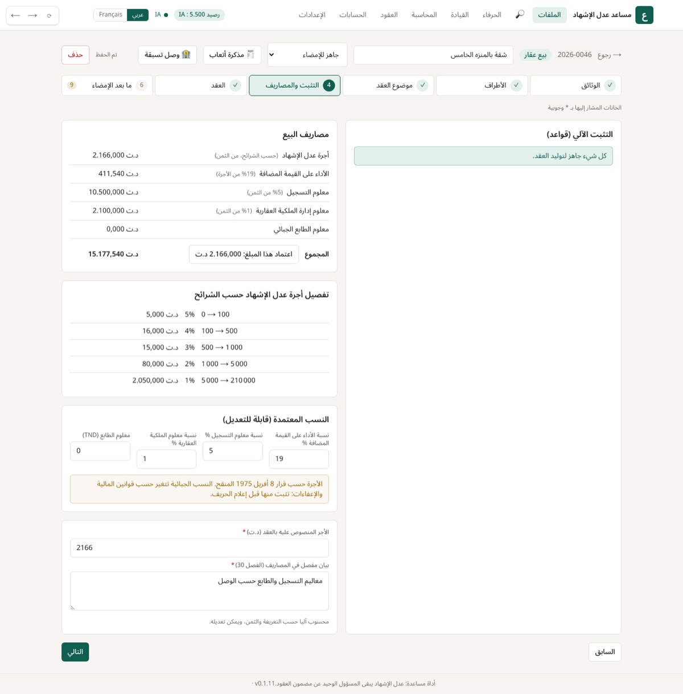The height and width of the screenshot is (694, 683).
Task: Open the العقود menu item
Action: pyautogui.click(x=389, y=15)
